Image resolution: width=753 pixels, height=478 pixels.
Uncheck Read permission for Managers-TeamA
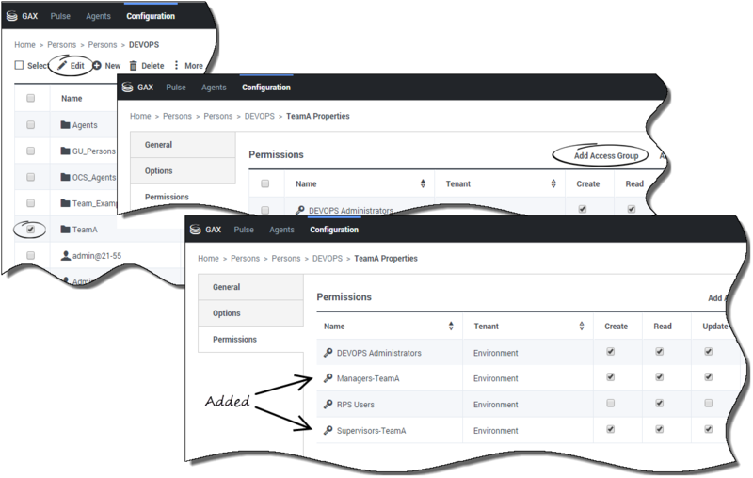tap(659, 377)
